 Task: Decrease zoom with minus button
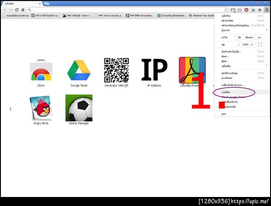pyautogui.click(x=239, y=45)
